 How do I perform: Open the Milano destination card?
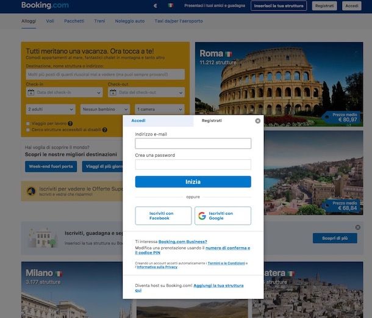(71, 290)
